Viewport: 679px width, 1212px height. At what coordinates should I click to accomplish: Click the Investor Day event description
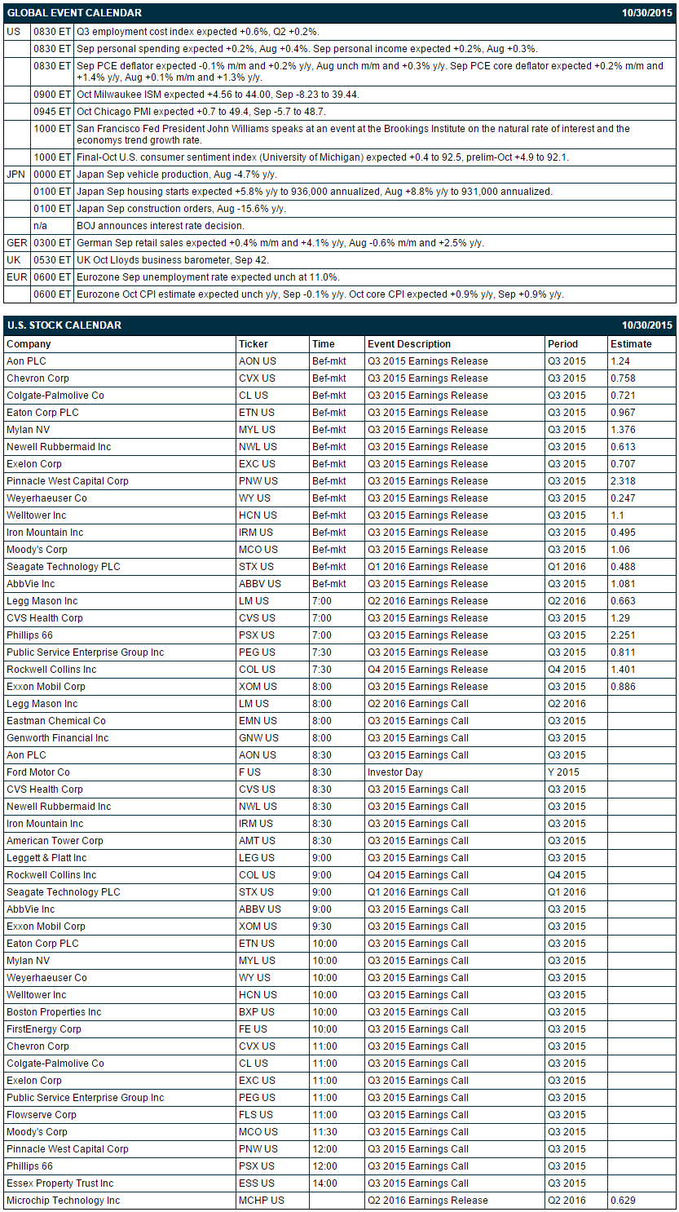click(395, 772)
